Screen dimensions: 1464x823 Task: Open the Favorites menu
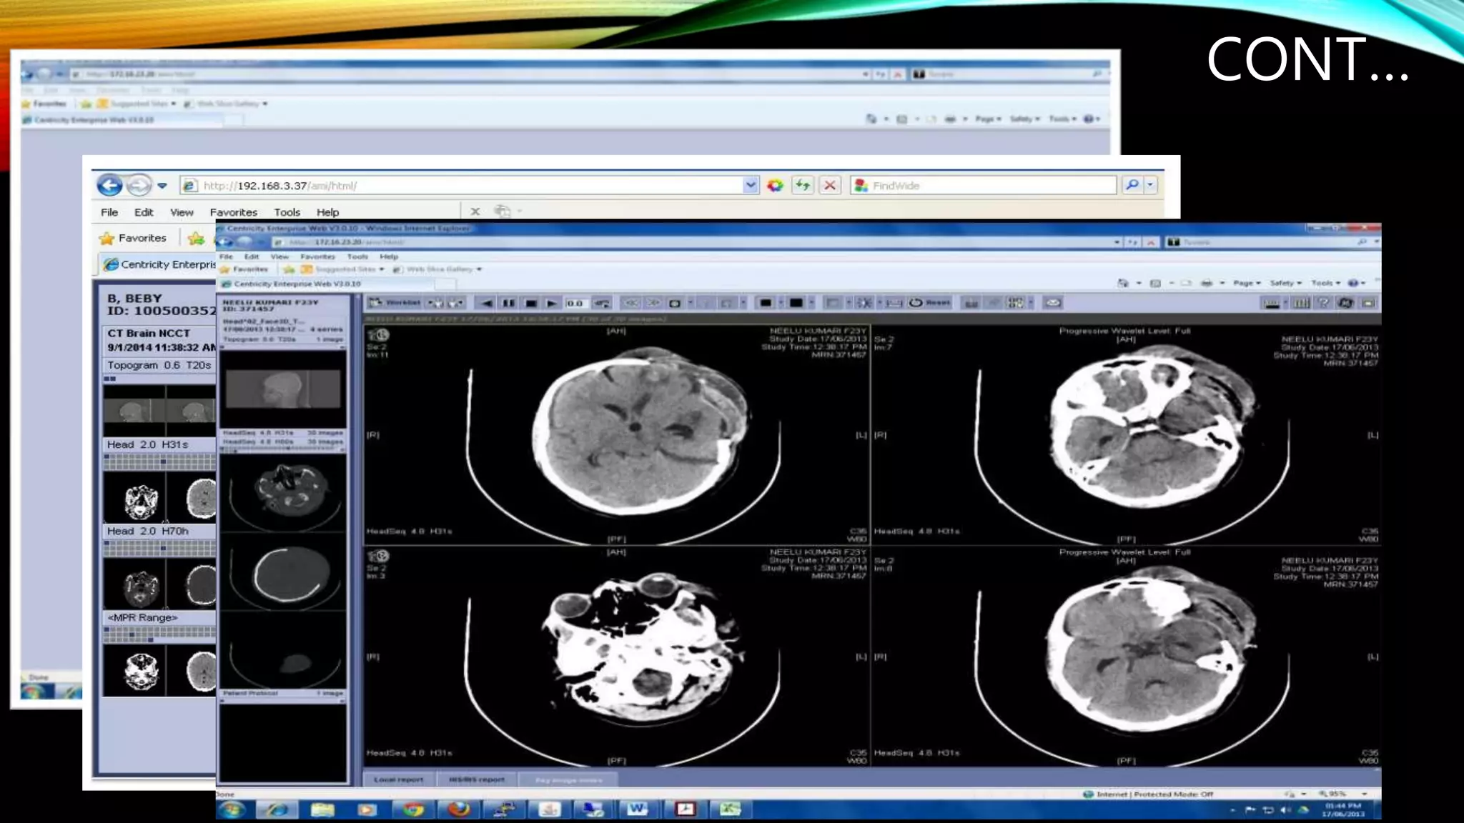(x=233, y=212)
